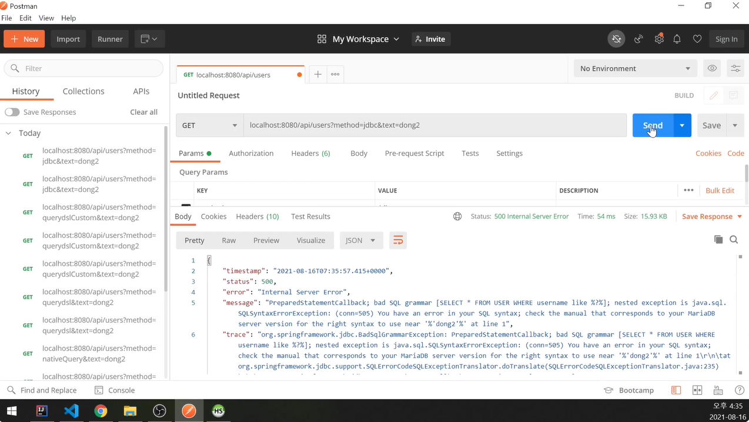Open query params column options ellipsis
This screenshot has width=749, height=422.
tap(688, 190)
